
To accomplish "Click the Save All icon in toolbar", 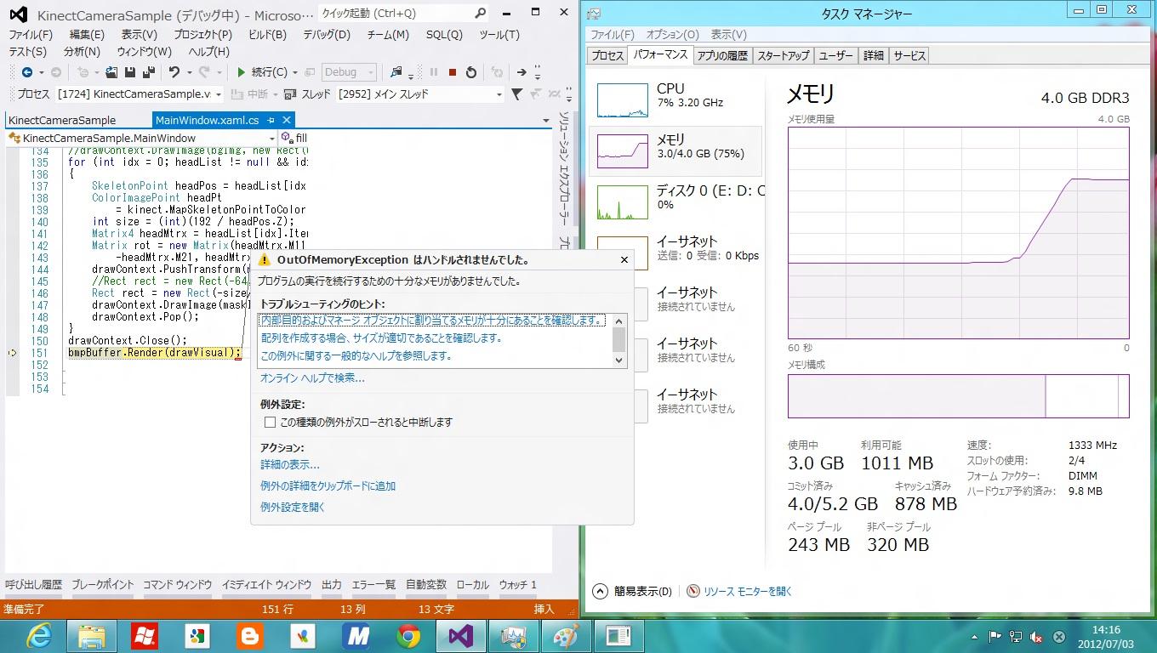I will coord(148,73).
